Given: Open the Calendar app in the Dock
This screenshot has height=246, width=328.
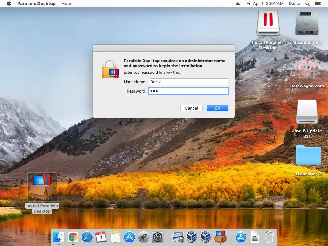Looking at the screenshot, I should tap(101, 237).
